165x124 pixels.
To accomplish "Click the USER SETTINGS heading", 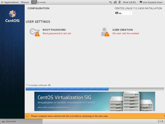I will tap(38, 21).
